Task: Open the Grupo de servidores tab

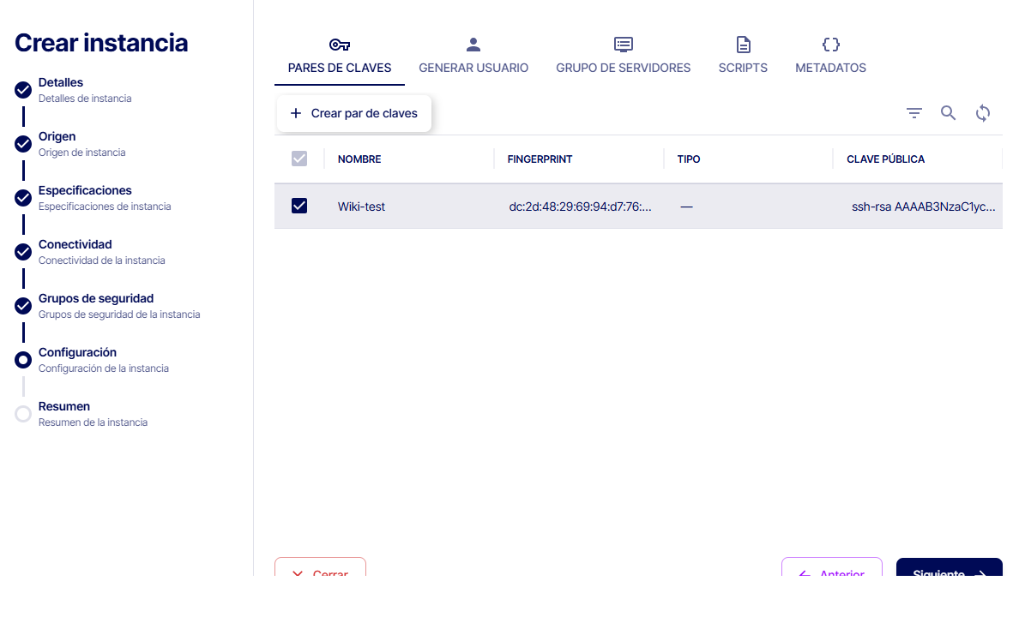Action: pos(623,68)
